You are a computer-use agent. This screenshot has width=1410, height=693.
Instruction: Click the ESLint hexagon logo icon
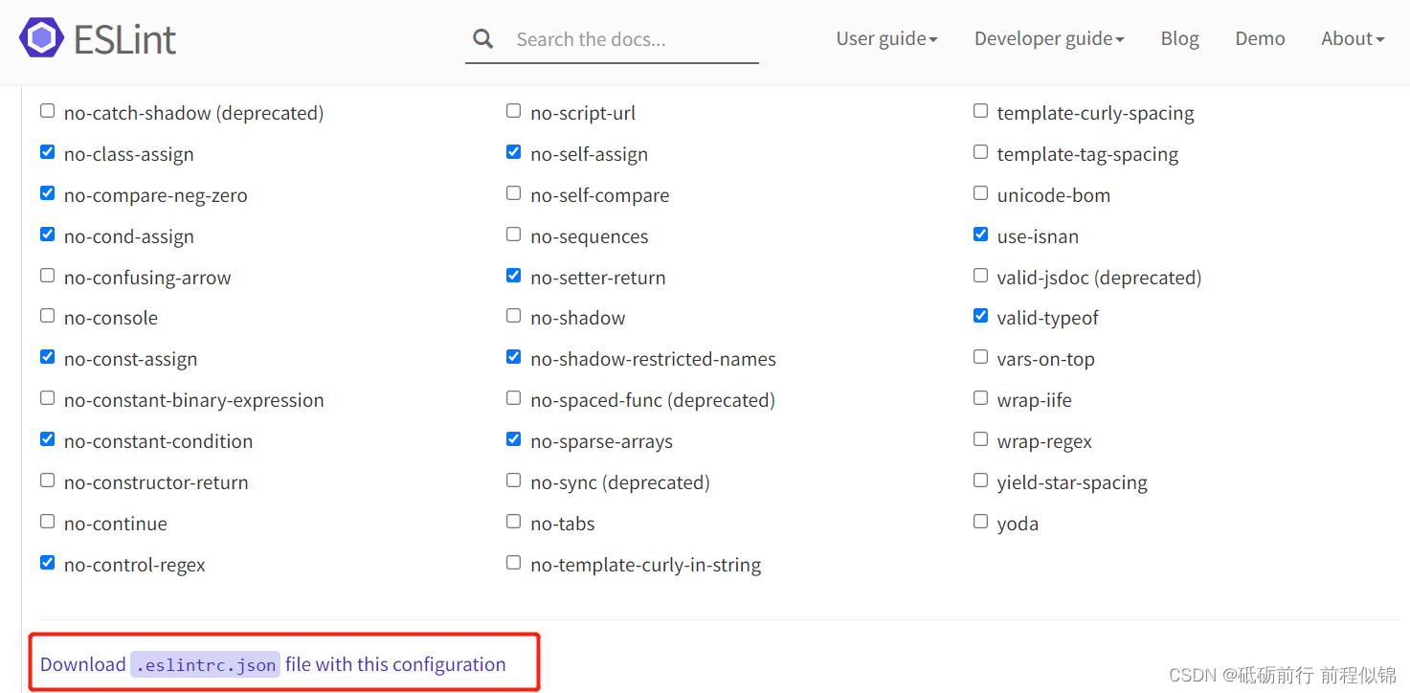tap(41, 39)
